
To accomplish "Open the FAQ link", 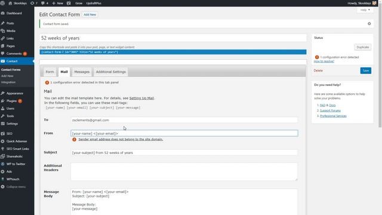I will point(322,105).
